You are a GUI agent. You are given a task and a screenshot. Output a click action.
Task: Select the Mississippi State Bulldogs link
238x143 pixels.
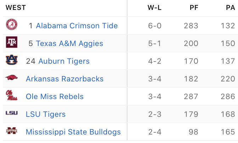click(73, 132)
